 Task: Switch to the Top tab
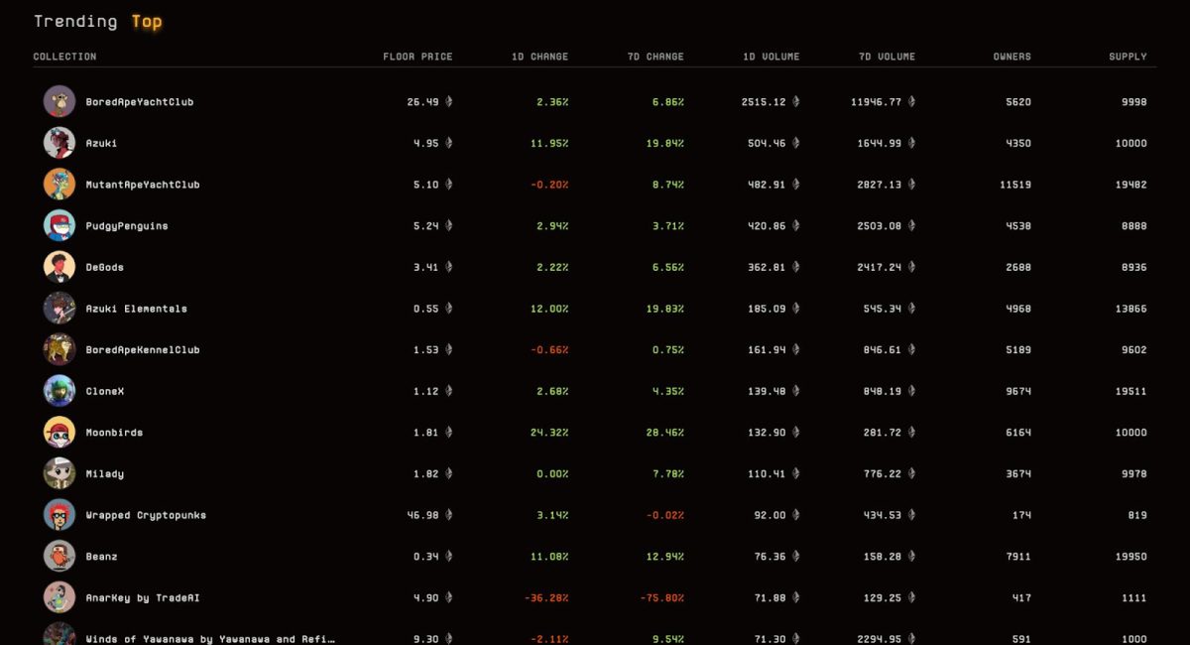coord(147,22)
